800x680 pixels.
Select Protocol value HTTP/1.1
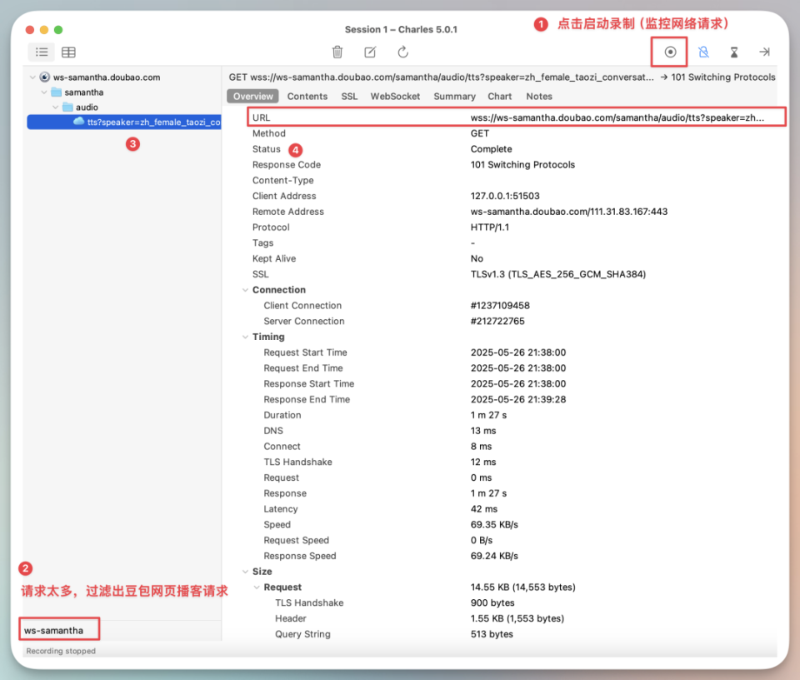490,227
